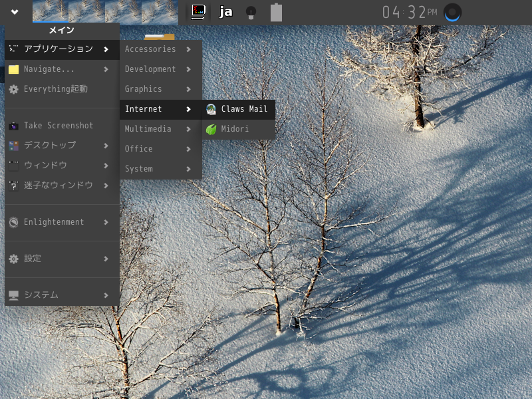Open the System category in applications list
Viewport: 532px width, 399px height.
(x=161, y=169)
